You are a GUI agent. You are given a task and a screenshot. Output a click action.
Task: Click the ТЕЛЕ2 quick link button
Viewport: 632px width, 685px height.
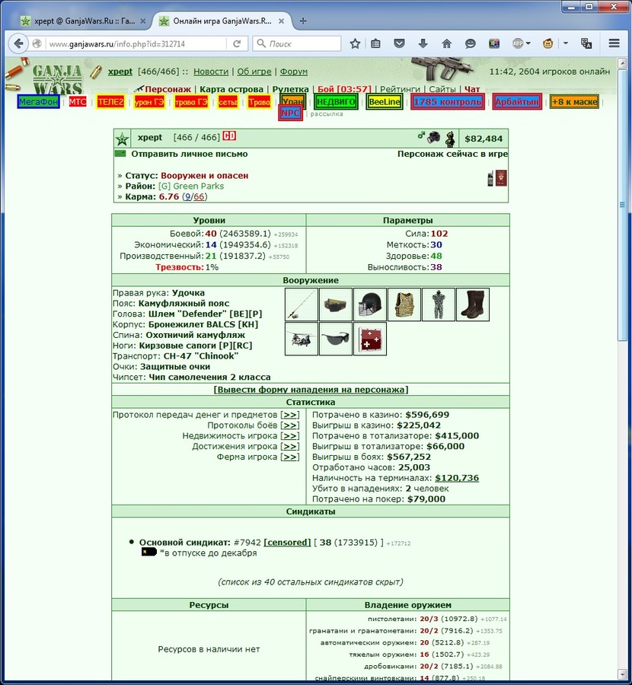pos(110,102)
